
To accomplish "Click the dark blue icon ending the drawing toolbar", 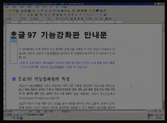I will pyautogui.click(x=105, y=15).
